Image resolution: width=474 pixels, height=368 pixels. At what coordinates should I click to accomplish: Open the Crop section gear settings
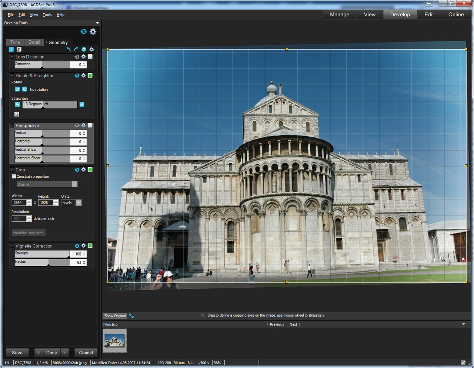click(84, 170)
